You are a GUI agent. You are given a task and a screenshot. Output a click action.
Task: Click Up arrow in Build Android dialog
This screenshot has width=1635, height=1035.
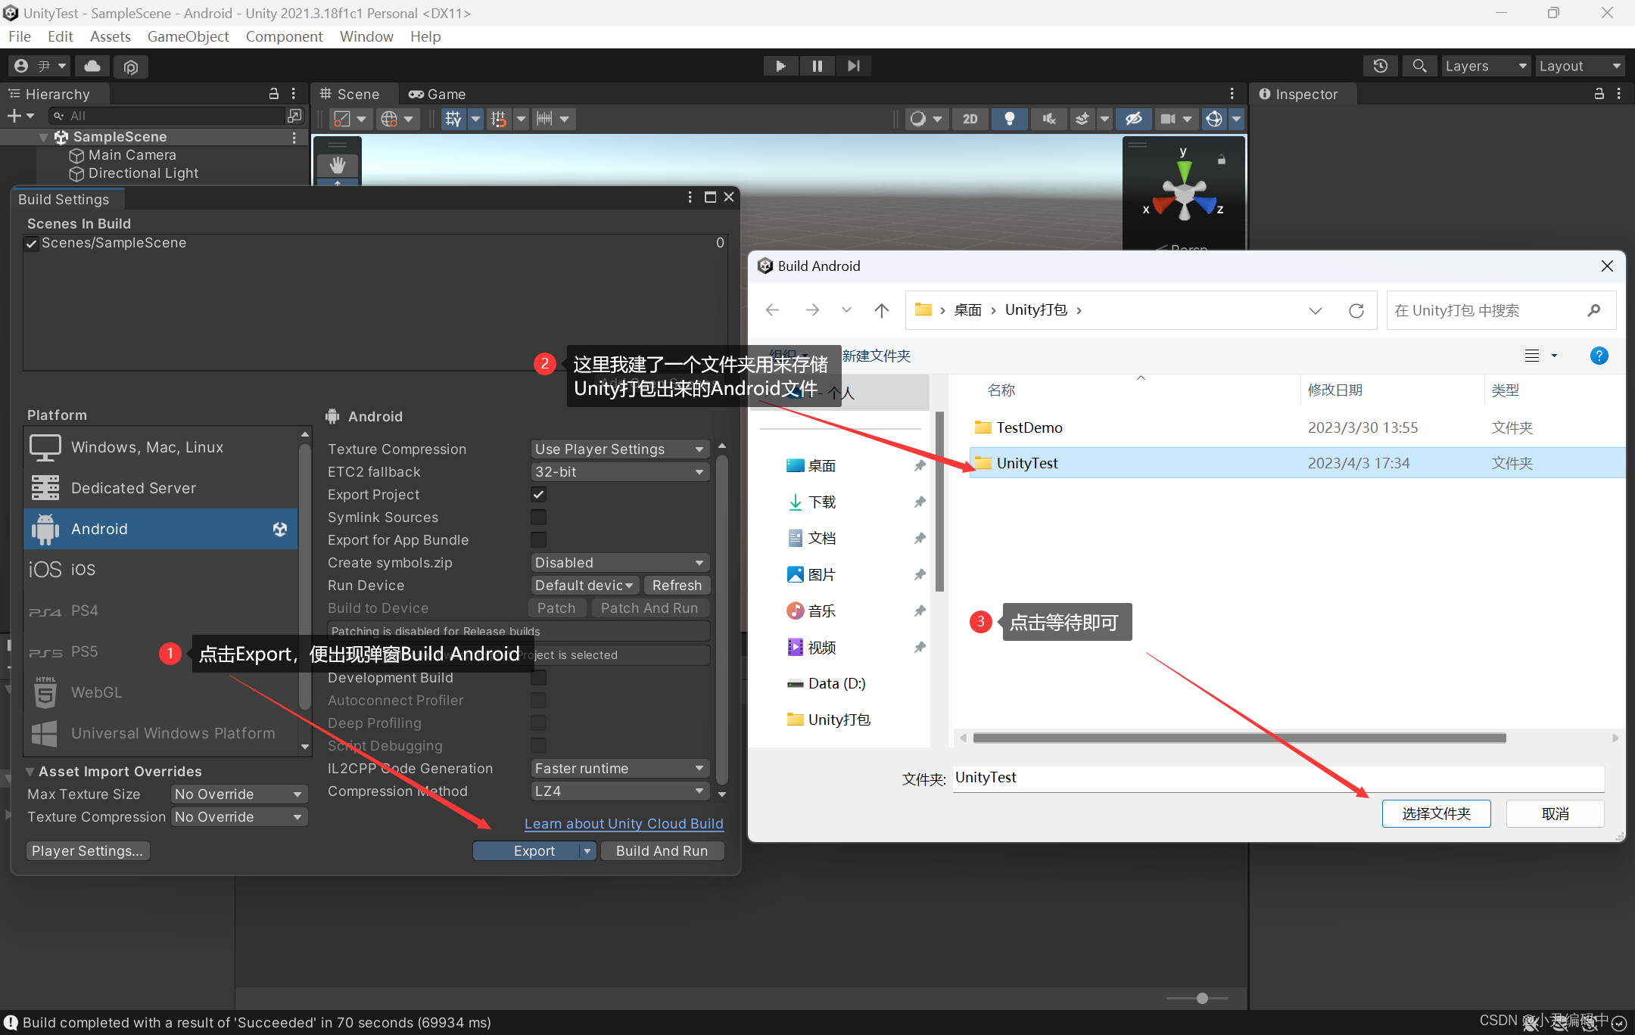(882, 311)
